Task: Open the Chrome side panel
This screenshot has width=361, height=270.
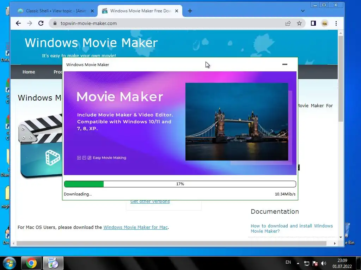Action: pyautogui.click(x=313, y=23)
